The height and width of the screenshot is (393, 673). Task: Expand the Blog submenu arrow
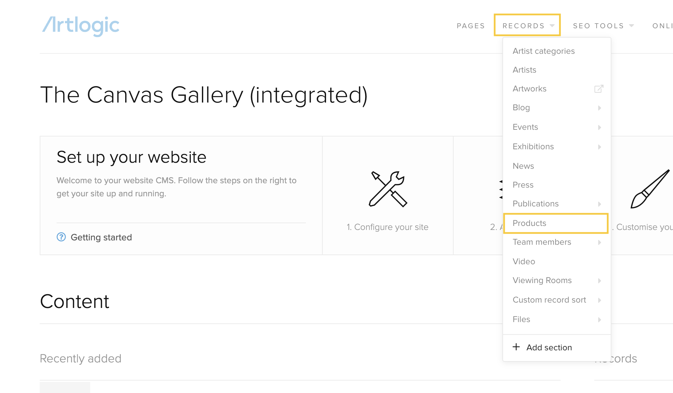(x=600, y=108)
